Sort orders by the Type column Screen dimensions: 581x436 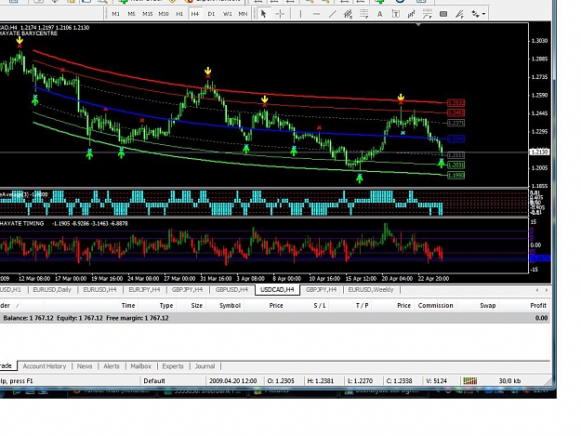[166, 306]
